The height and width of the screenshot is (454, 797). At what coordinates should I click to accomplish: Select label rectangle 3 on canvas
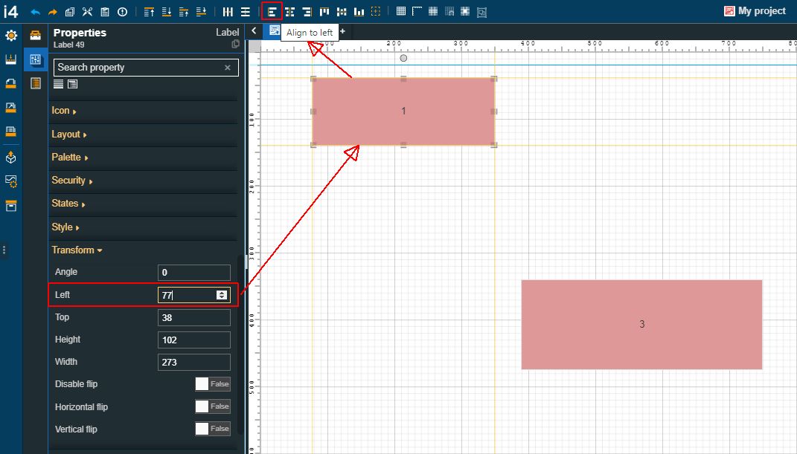[x=641, y=324]
